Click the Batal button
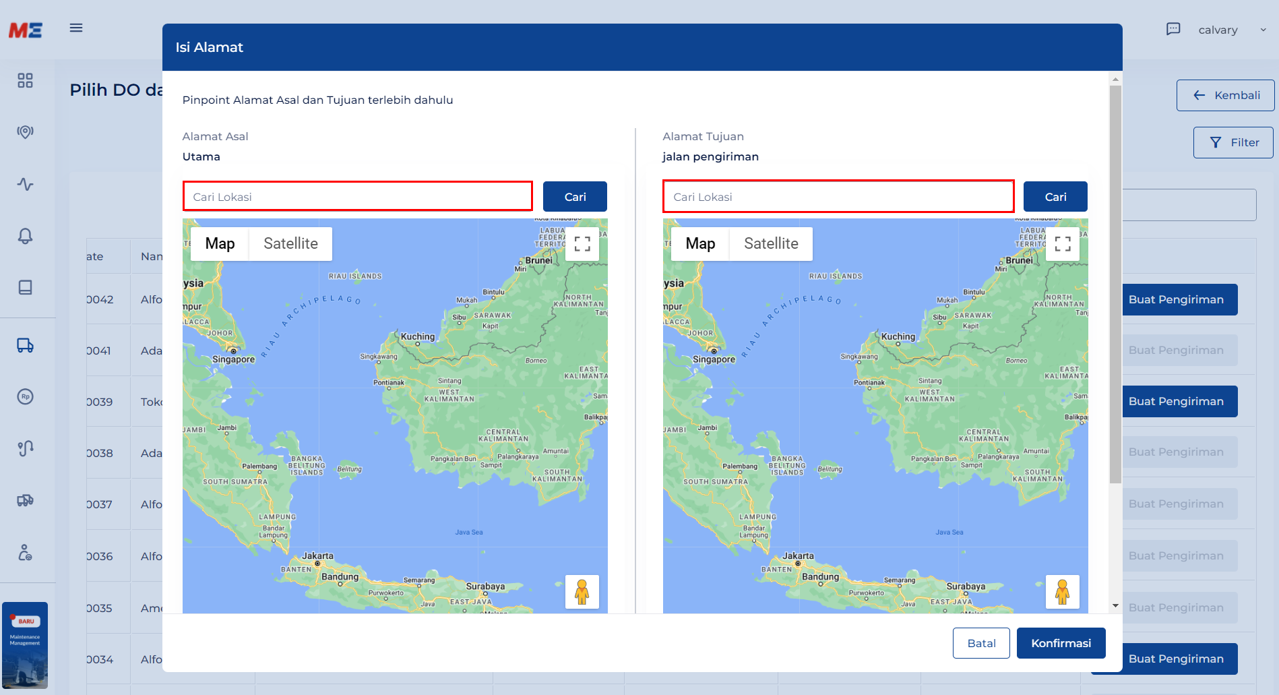This screenshot has height=695, width=1279. (981, 643)
